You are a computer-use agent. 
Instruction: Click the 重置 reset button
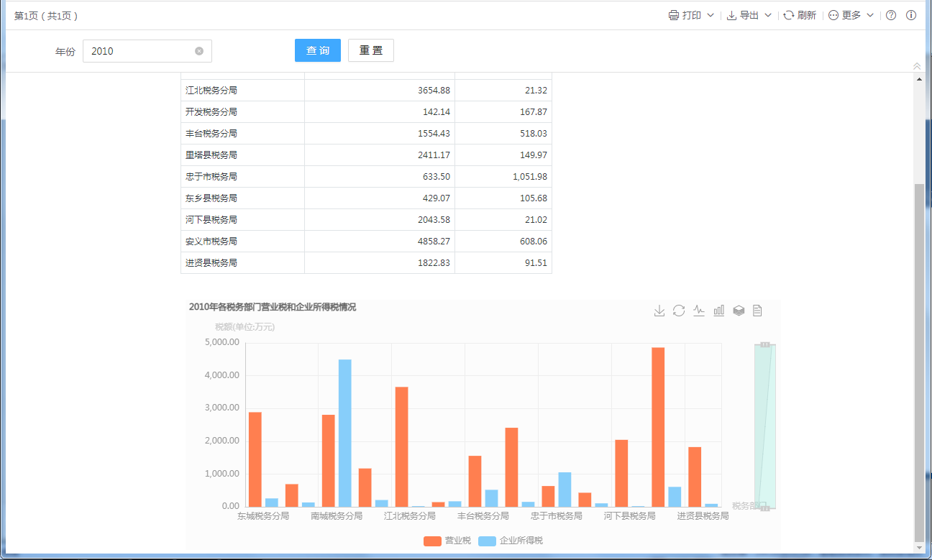tap(371, 50)
